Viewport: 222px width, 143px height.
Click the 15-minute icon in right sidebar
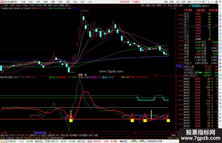click(x=220, y=89)
